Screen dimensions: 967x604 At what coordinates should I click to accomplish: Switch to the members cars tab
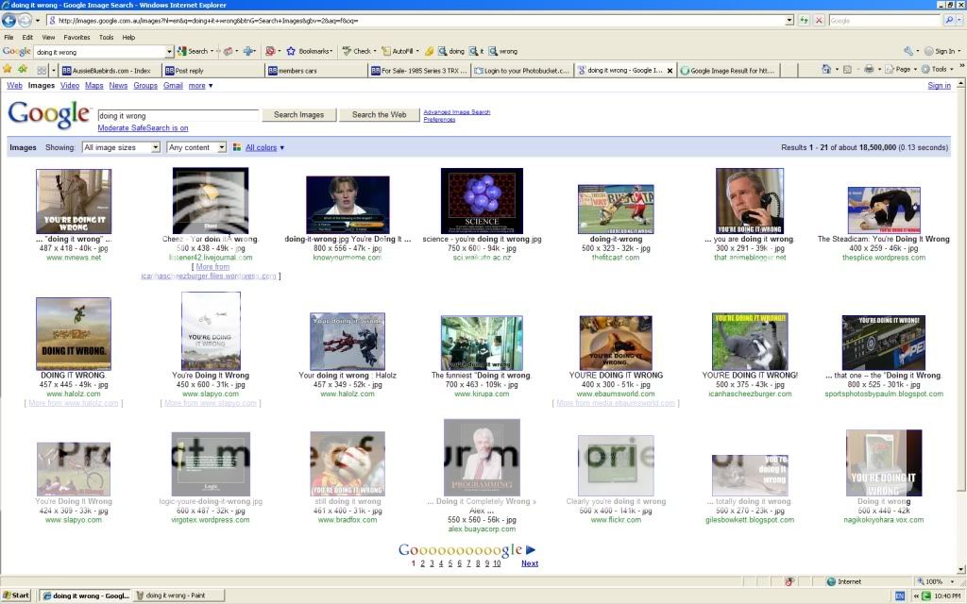tap(315, 70)
